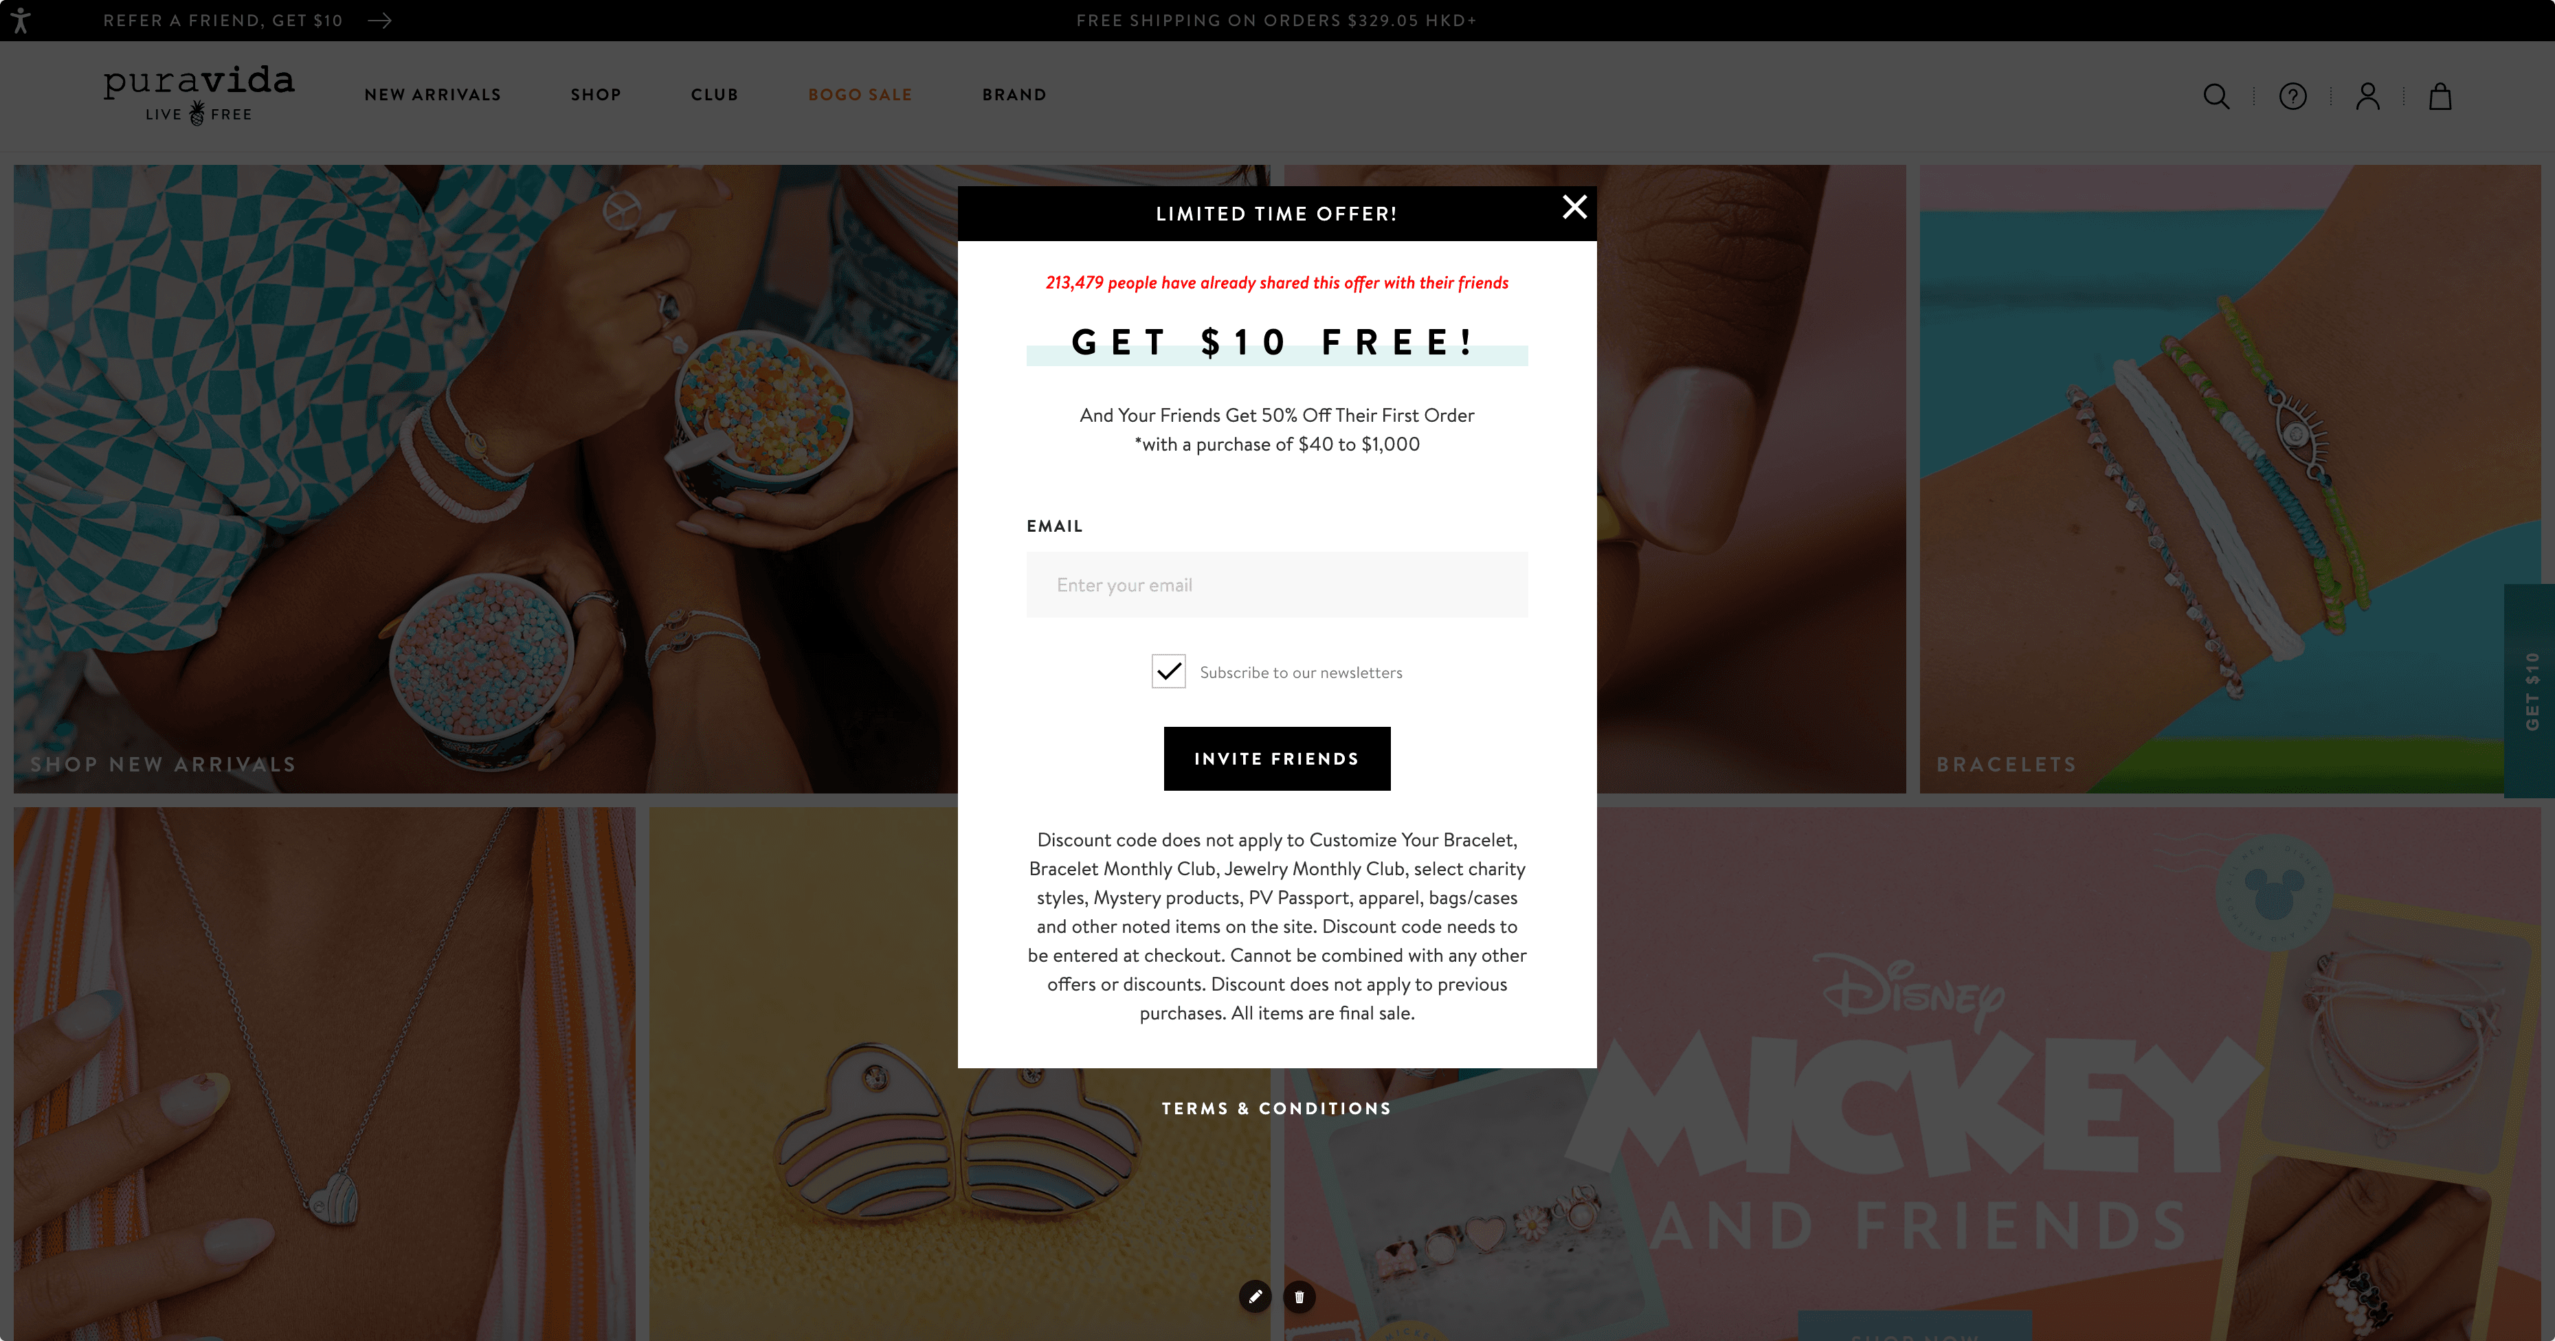Screen dimensions: 2555x1341
Task: Click the refer-a-friend arrow icon
Action: 380,21
